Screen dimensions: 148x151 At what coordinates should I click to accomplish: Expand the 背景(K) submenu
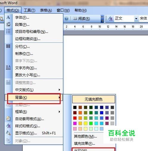click(x=34, y=98)
